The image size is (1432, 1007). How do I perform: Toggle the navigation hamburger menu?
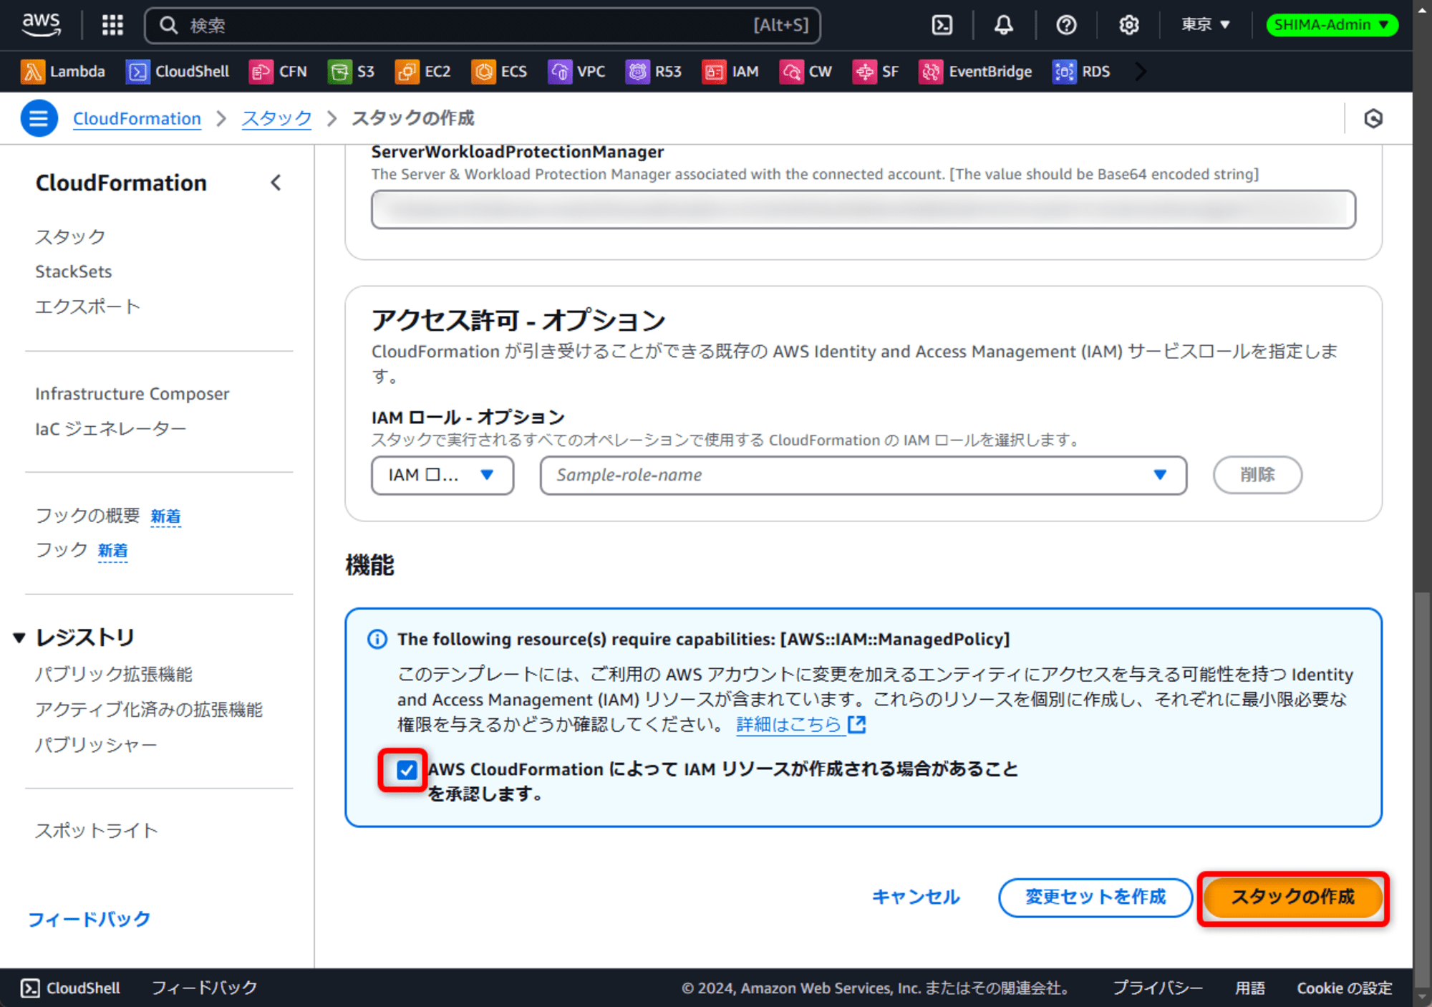tap(39, 118)
